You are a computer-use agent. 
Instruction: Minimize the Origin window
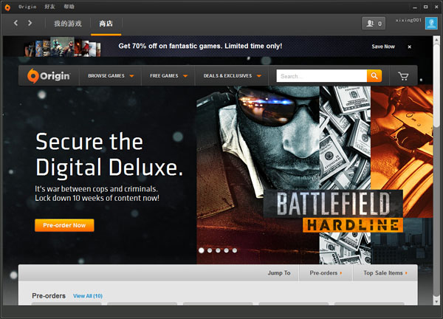point(415,7)
